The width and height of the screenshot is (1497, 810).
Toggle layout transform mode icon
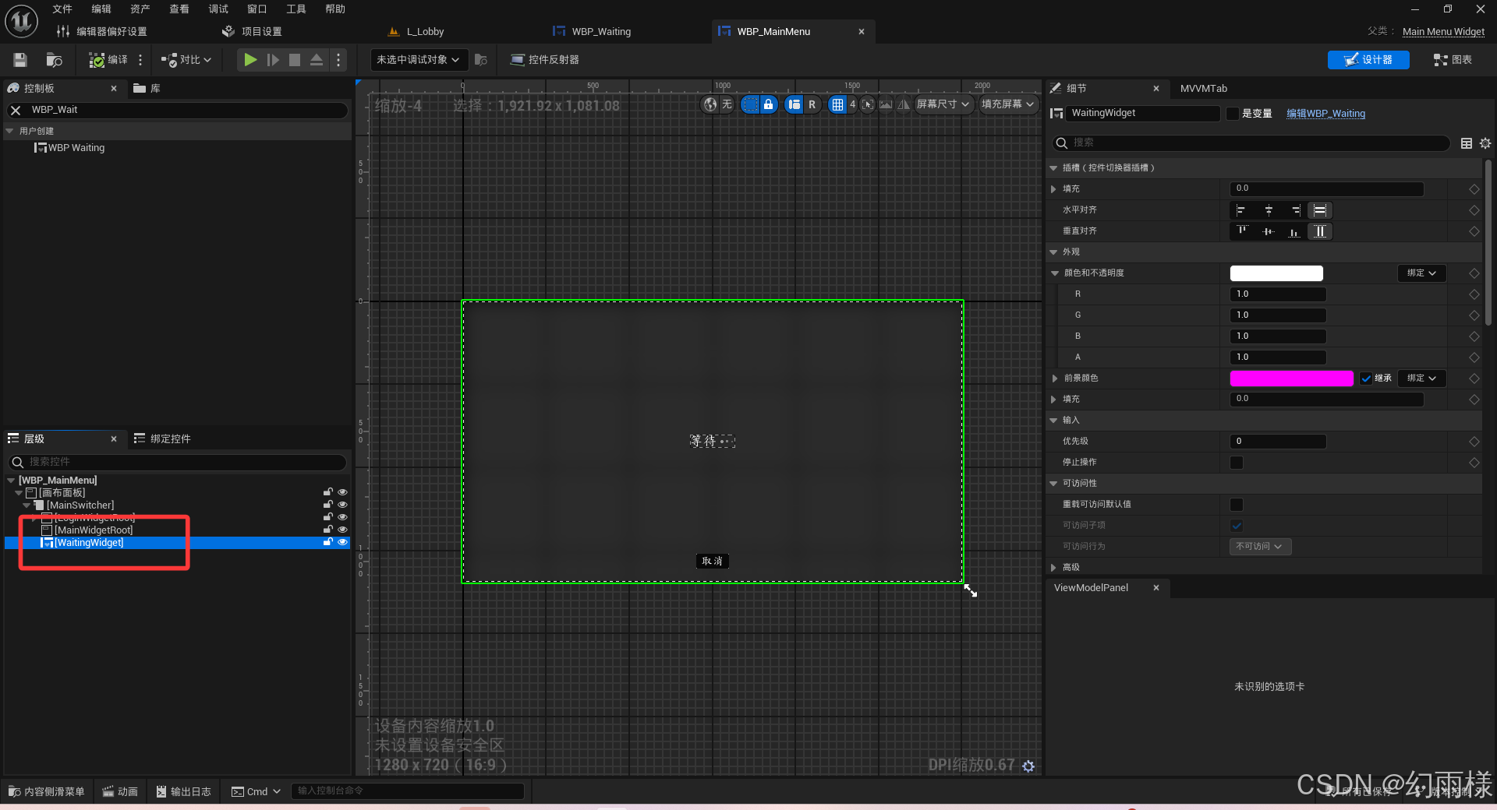(794, 104)
